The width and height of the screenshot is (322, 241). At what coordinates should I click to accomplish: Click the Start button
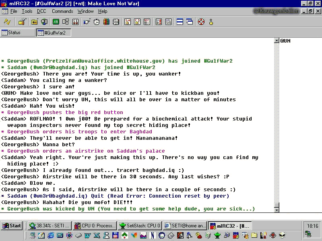[x=11, y=225]
